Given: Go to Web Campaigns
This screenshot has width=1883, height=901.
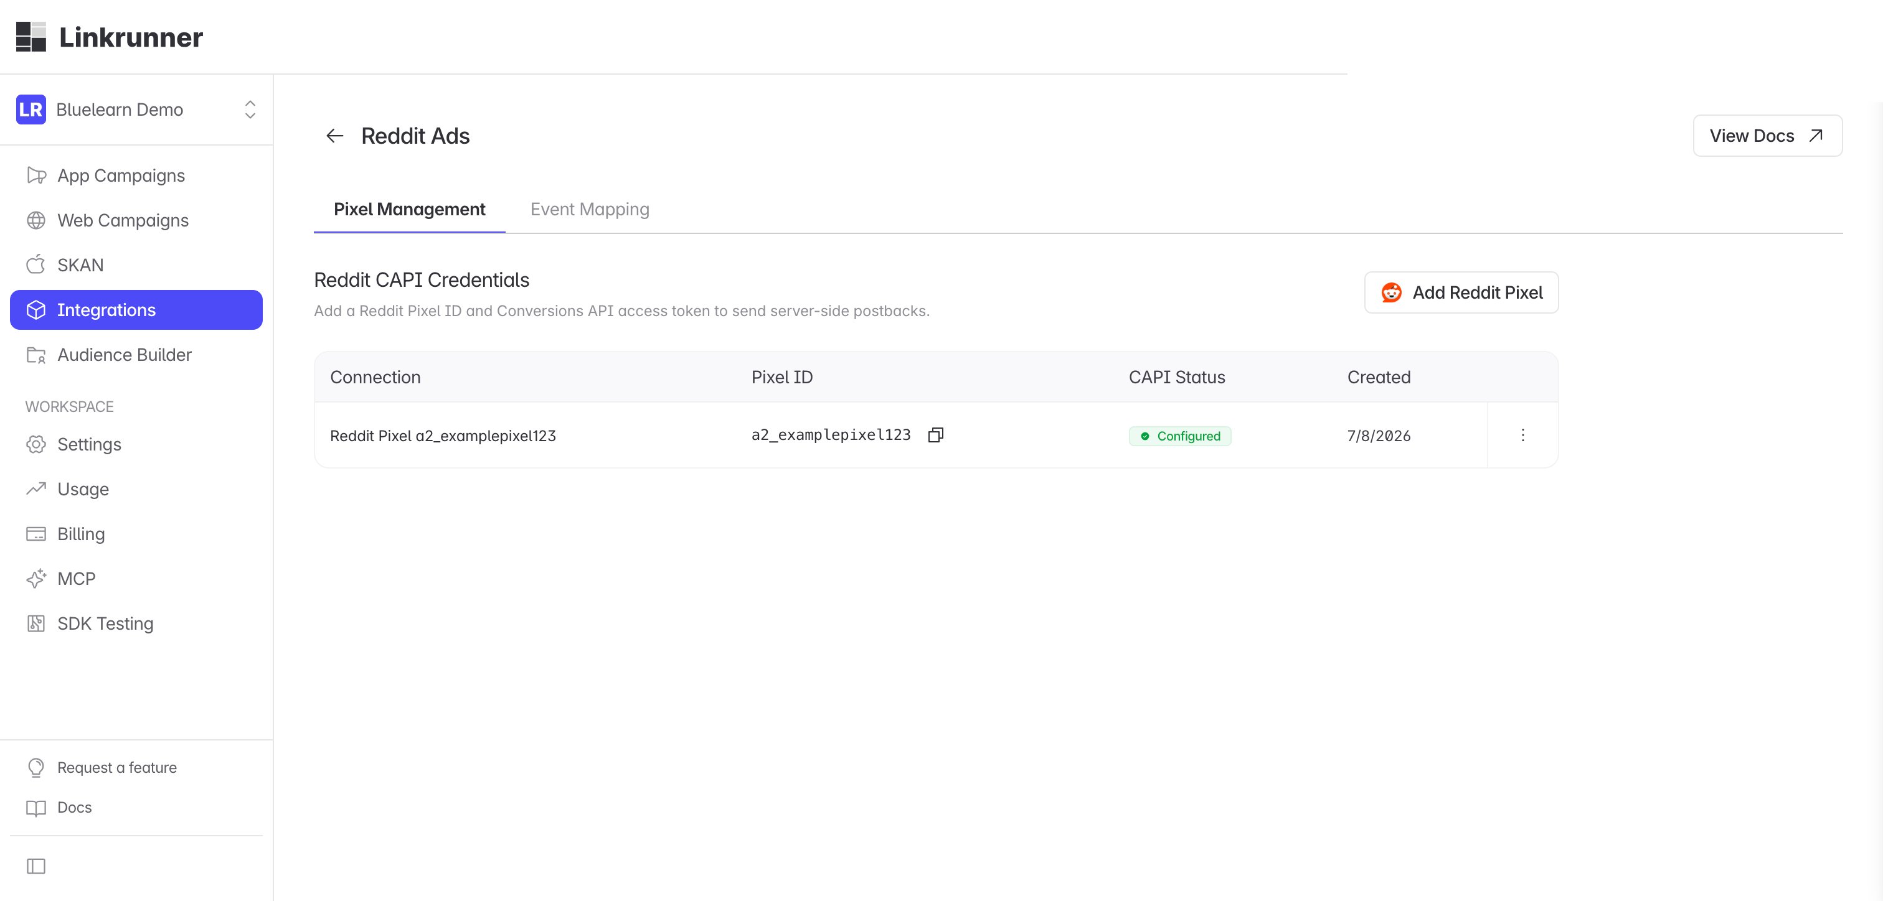Looking at the screenshot, I should click(x=136, y=220).
